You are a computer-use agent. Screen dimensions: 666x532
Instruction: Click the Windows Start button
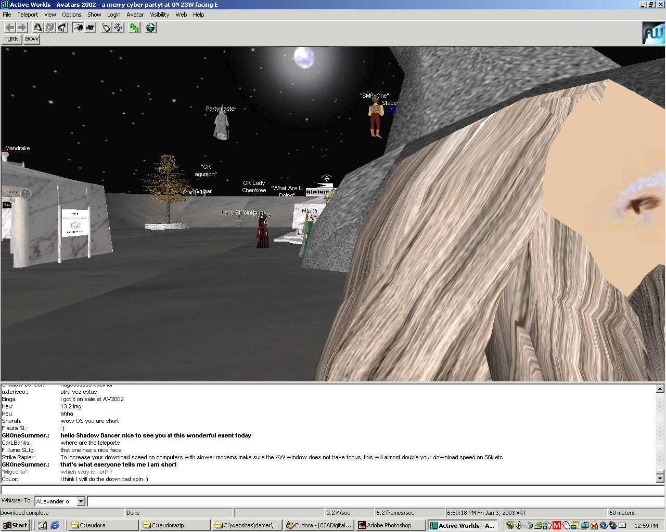click(x=15, y=525)
